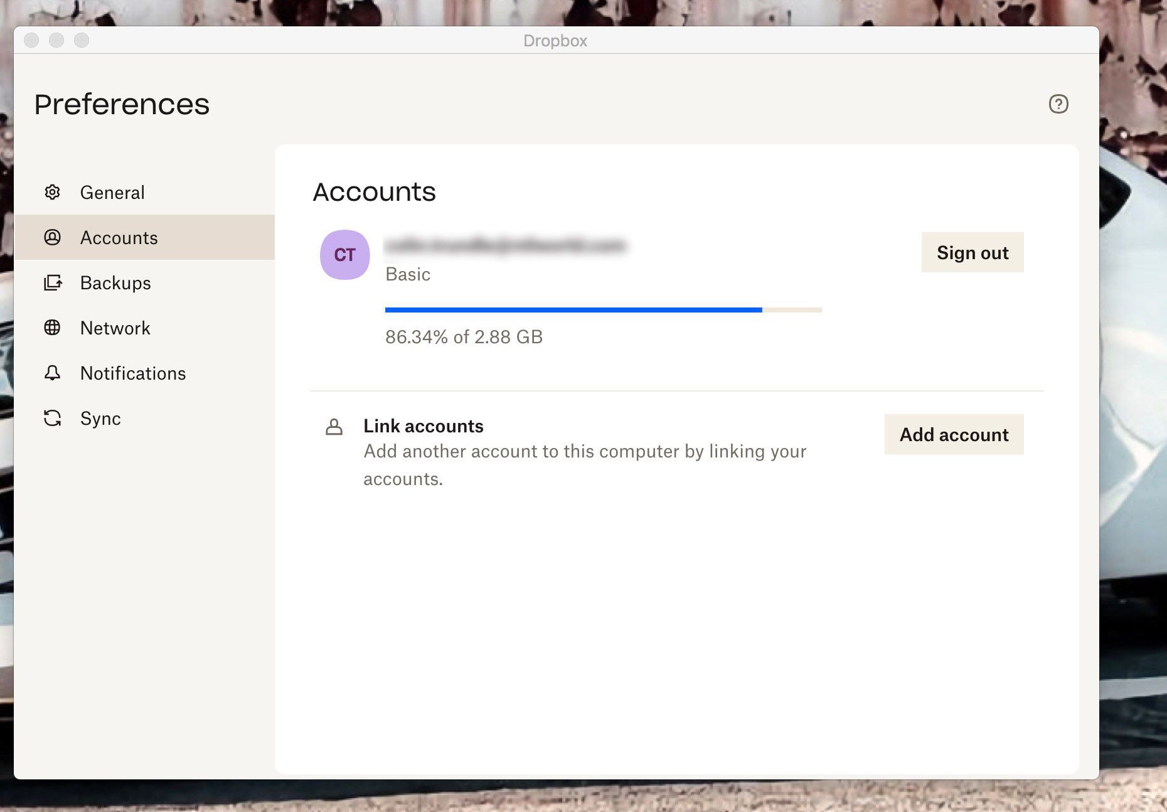Click the blue storage usage bar
1167x812 pixels.
[573, 310]
